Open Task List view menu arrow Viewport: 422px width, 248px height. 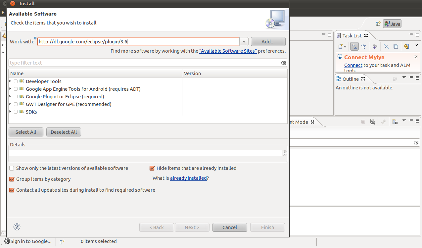point(416,45)
